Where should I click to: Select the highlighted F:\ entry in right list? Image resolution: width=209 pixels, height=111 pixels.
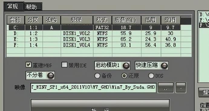coord(204,25)
